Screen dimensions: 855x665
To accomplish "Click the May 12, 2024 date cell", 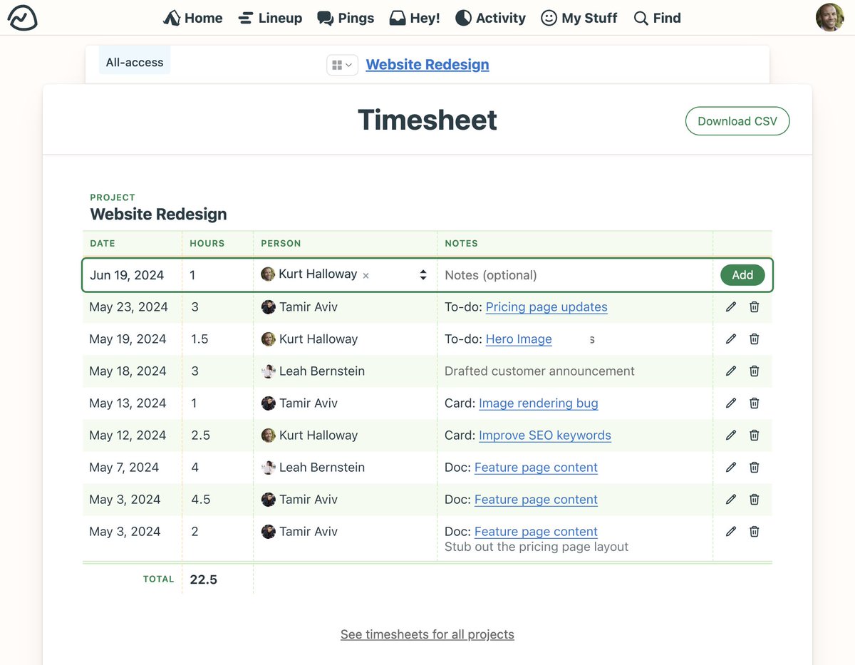I will pos(128,435).
